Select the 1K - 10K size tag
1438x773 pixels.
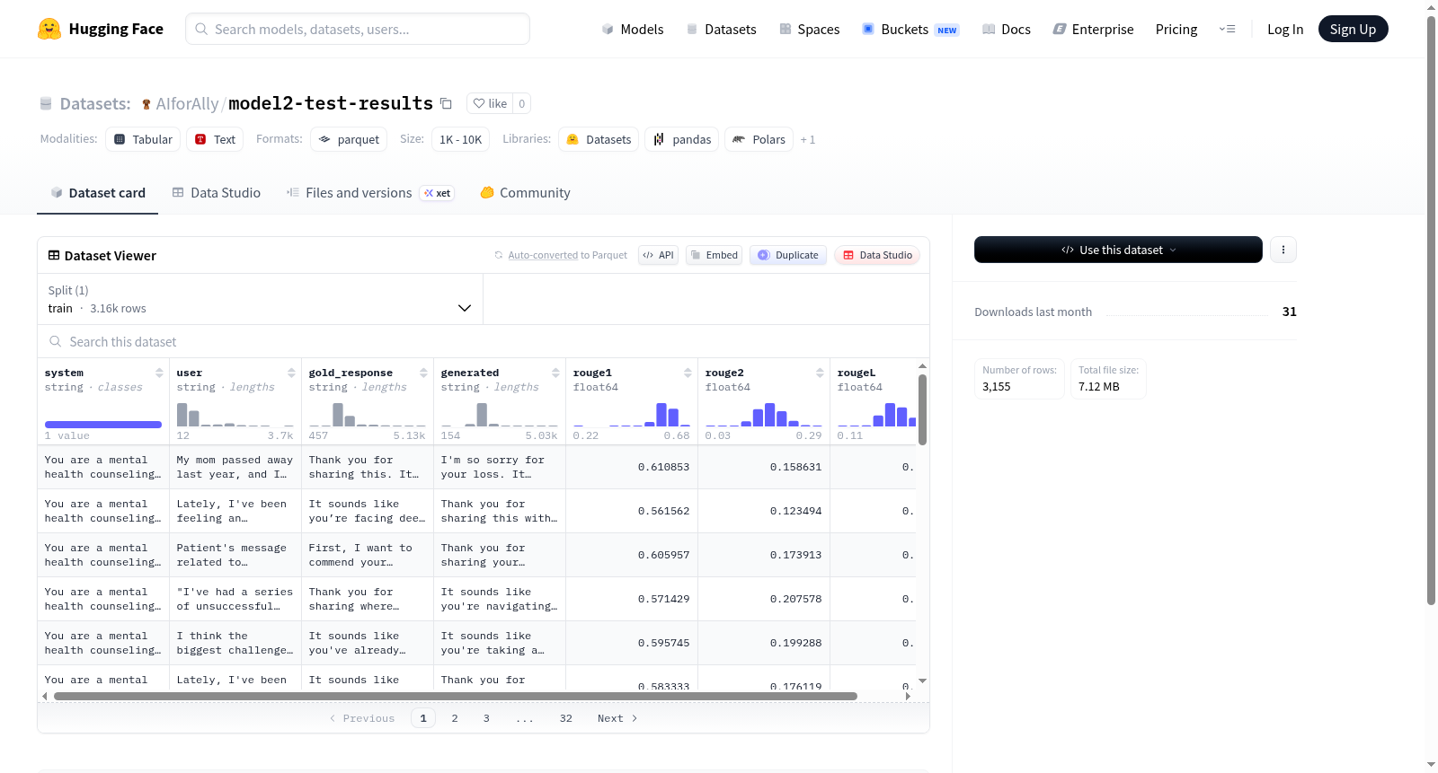click(460, 139)
